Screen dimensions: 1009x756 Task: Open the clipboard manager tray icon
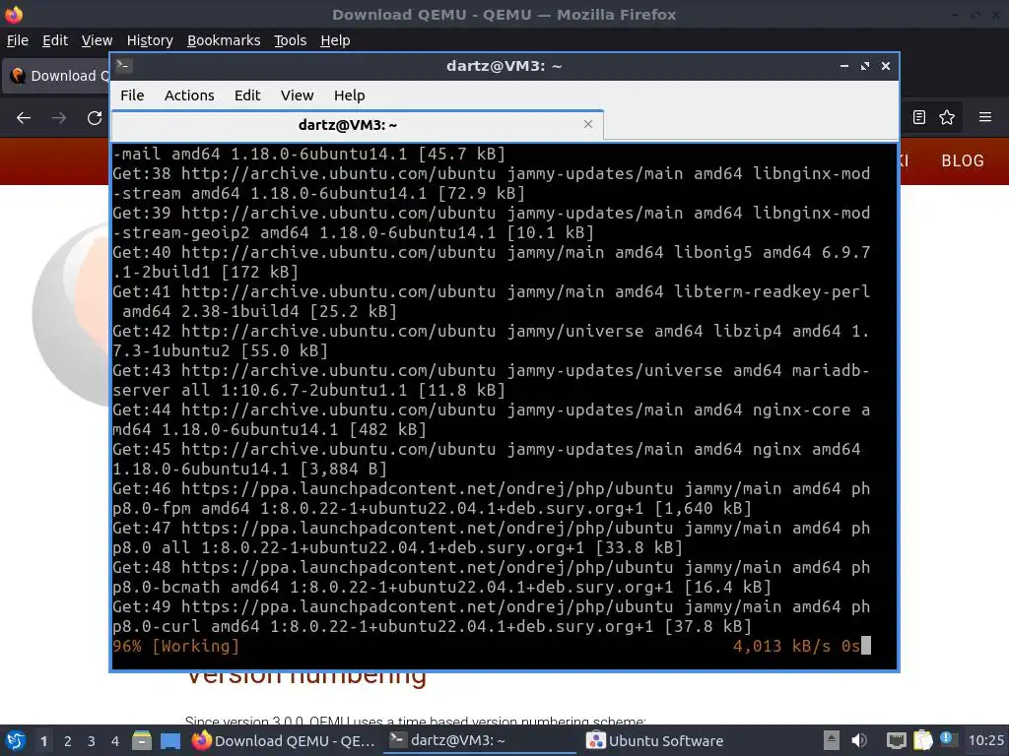[x=922, y=740]
